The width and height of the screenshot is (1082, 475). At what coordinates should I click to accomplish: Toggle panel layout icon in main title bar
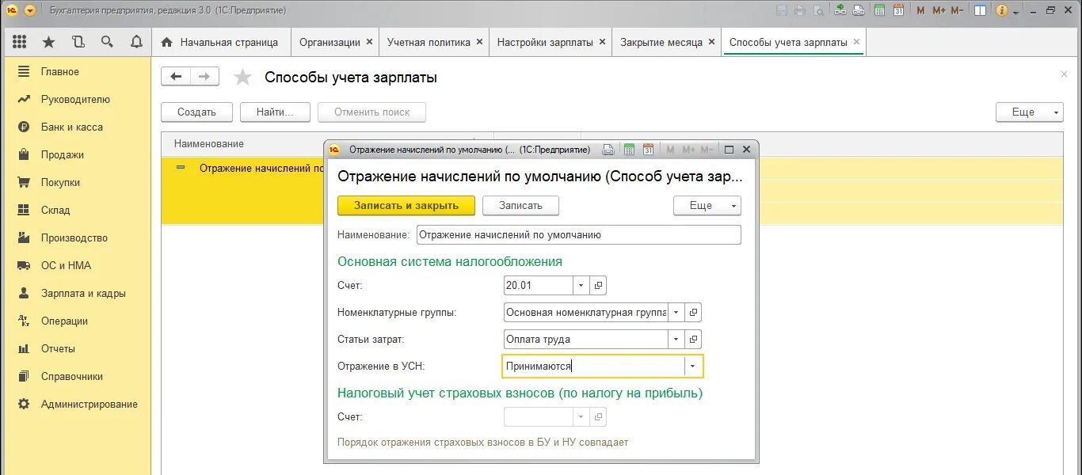981,10
